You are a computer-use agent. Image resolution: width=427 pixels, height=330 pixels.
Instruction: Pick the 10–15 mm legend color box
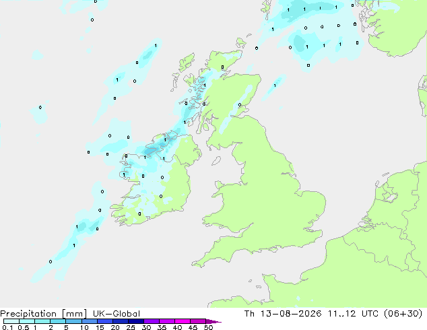[89, 321]
